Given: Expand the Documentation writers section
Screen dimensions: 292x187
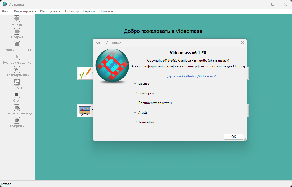Looking at the screenshot, I should point(153,103).
